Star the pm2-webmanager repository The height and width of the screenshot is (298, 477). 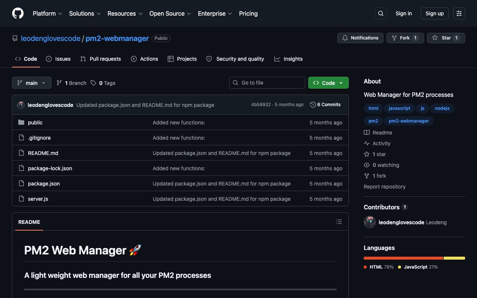coord(446,38)
